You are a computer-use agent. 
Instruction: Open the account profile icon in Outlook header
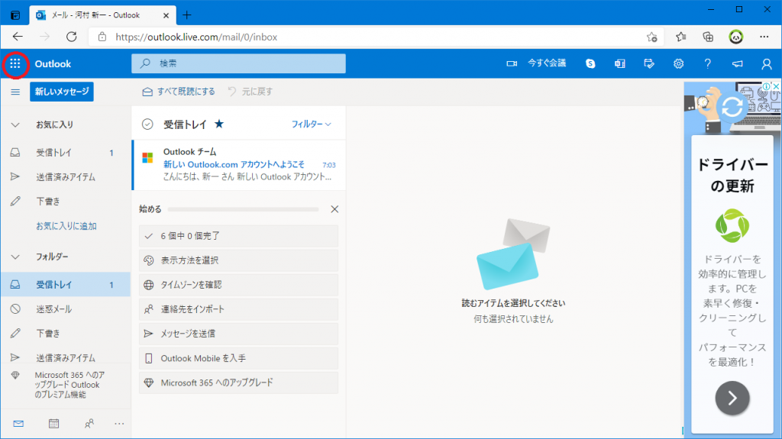click(x=767, y=64)
